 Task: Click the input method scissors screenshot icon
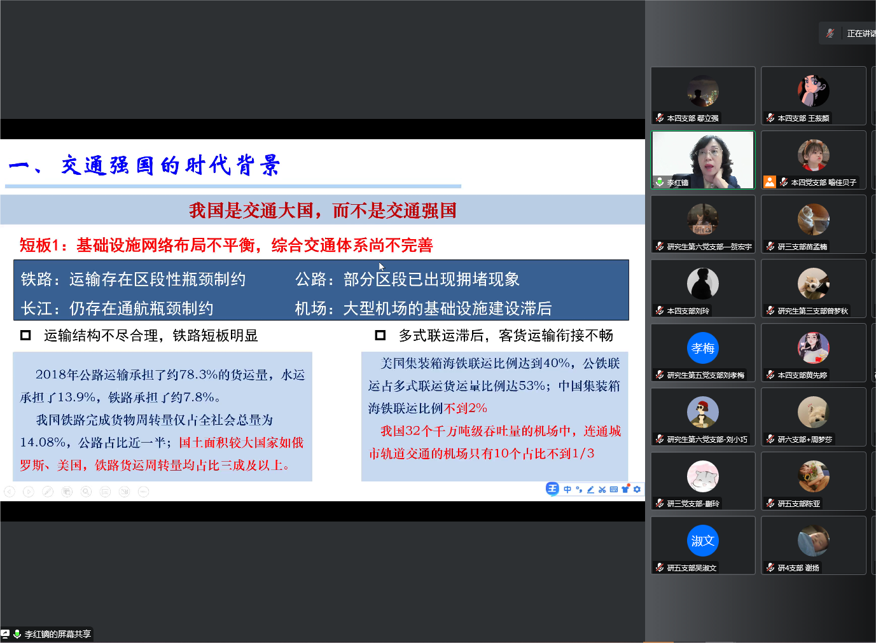(x=602, y=489)
